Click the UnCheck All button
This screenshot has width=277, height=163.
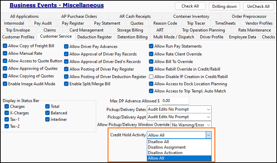258,7
